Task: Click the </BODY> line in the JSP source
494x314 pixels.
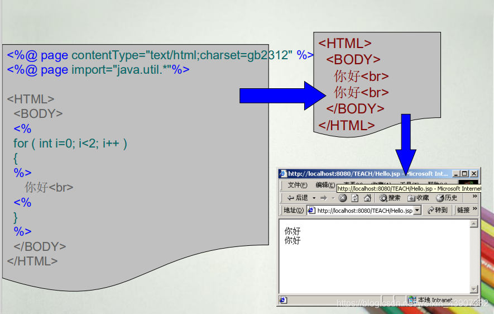Action: tap(40, 246)
